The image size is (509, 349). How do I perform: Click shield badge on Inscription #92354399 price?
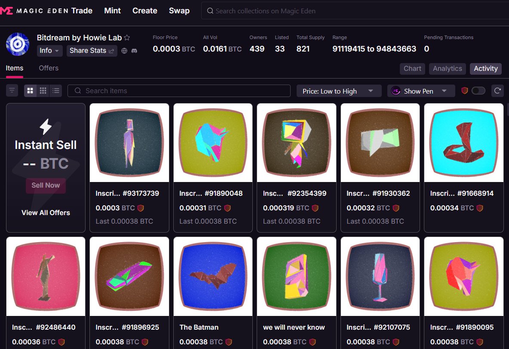(x=315, y=208)
